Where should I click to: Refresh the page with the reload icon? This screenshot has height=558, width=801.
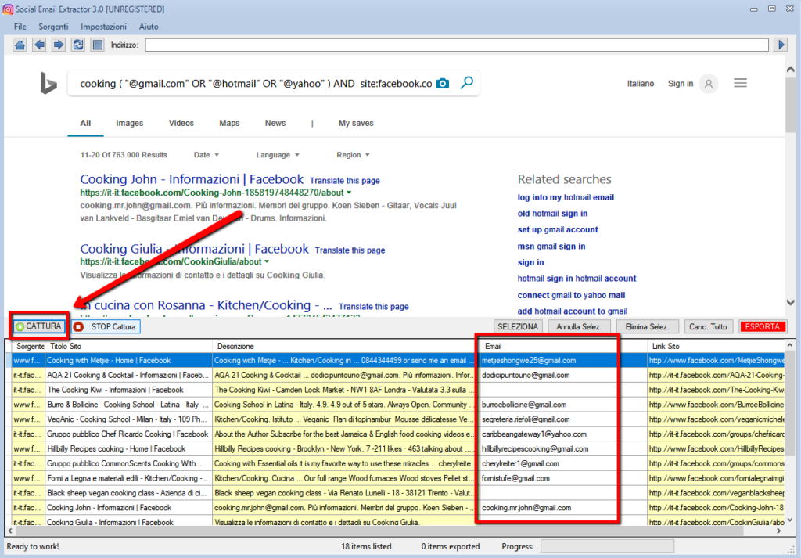[78, 45]
